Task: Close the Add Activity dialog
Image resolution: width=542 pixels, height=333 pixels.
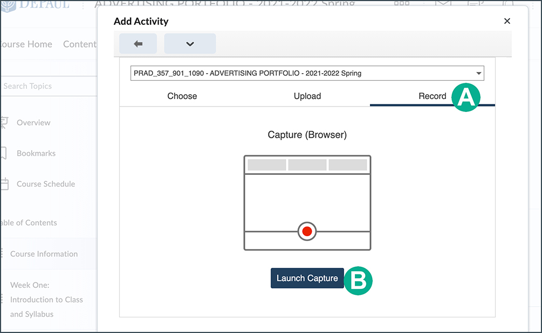Action: [507, 21]
